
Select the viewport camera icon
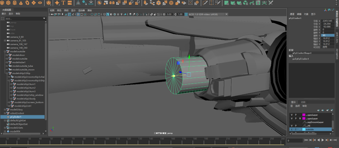pyautogui.click(x=52, y=14)
